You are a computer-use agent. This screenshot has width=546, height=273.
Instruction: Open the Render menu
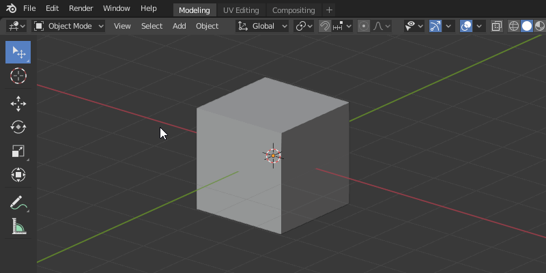(81, 8)
